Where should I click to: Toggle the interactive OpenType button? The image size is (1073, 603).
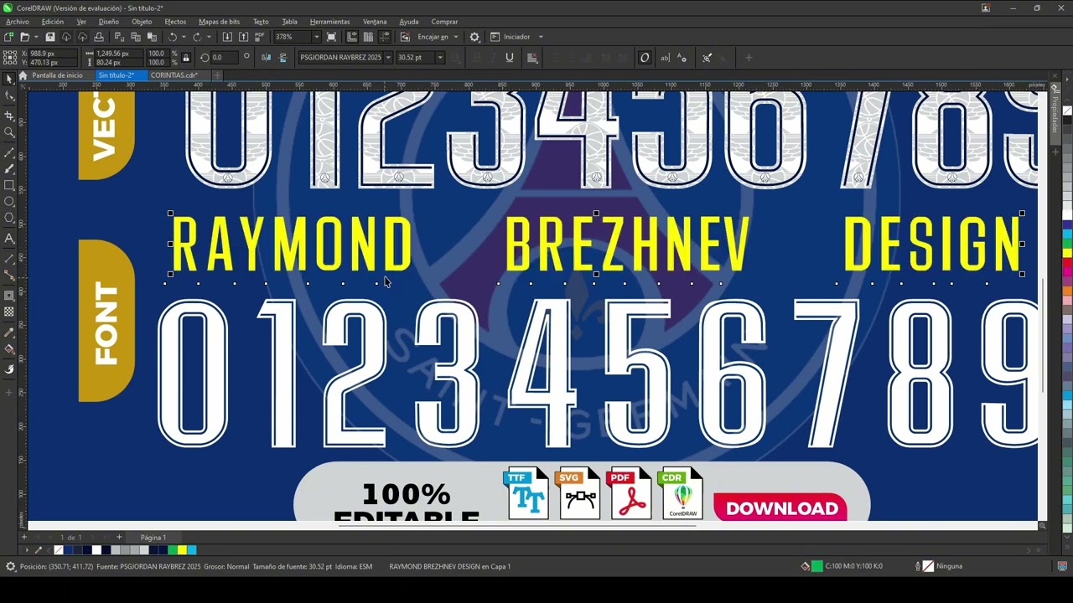[645, 58]
